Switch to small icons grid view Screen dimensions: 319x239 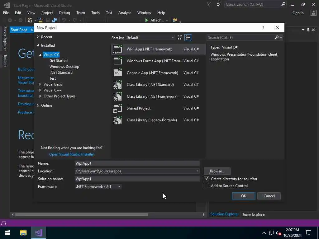[x=180, y=38]
